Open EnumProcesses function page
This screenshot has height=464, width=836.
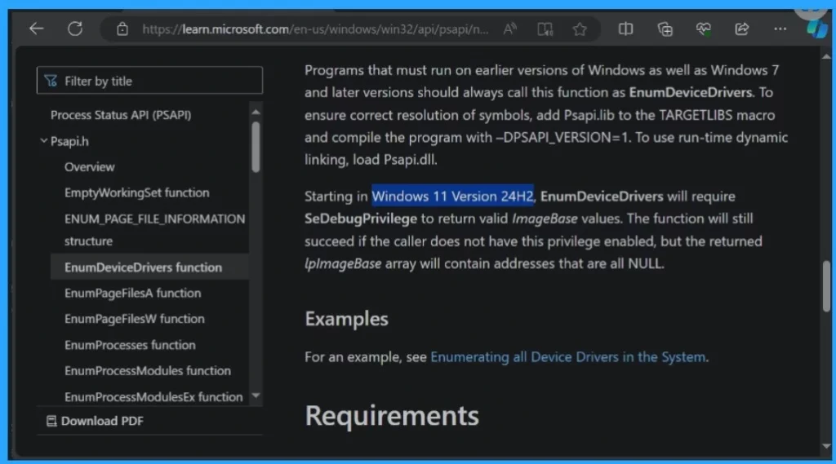pyautogui.click(x=130, y=345)
